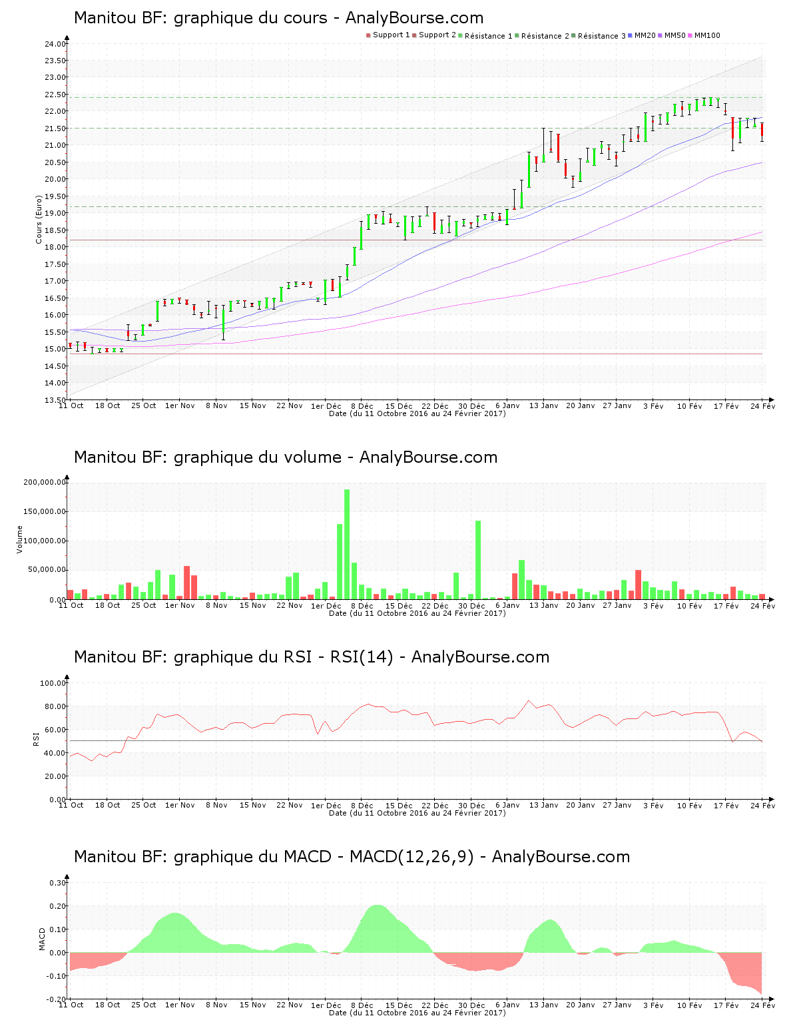Click the Support 1 red legend swatch
The width and height of the screenshot is (799, 1032).
[x=368, y=35]
